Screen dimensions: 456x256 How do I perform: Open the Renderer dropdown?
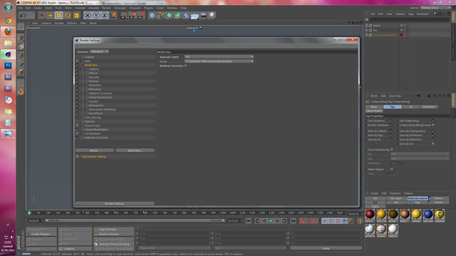[99, 52]
